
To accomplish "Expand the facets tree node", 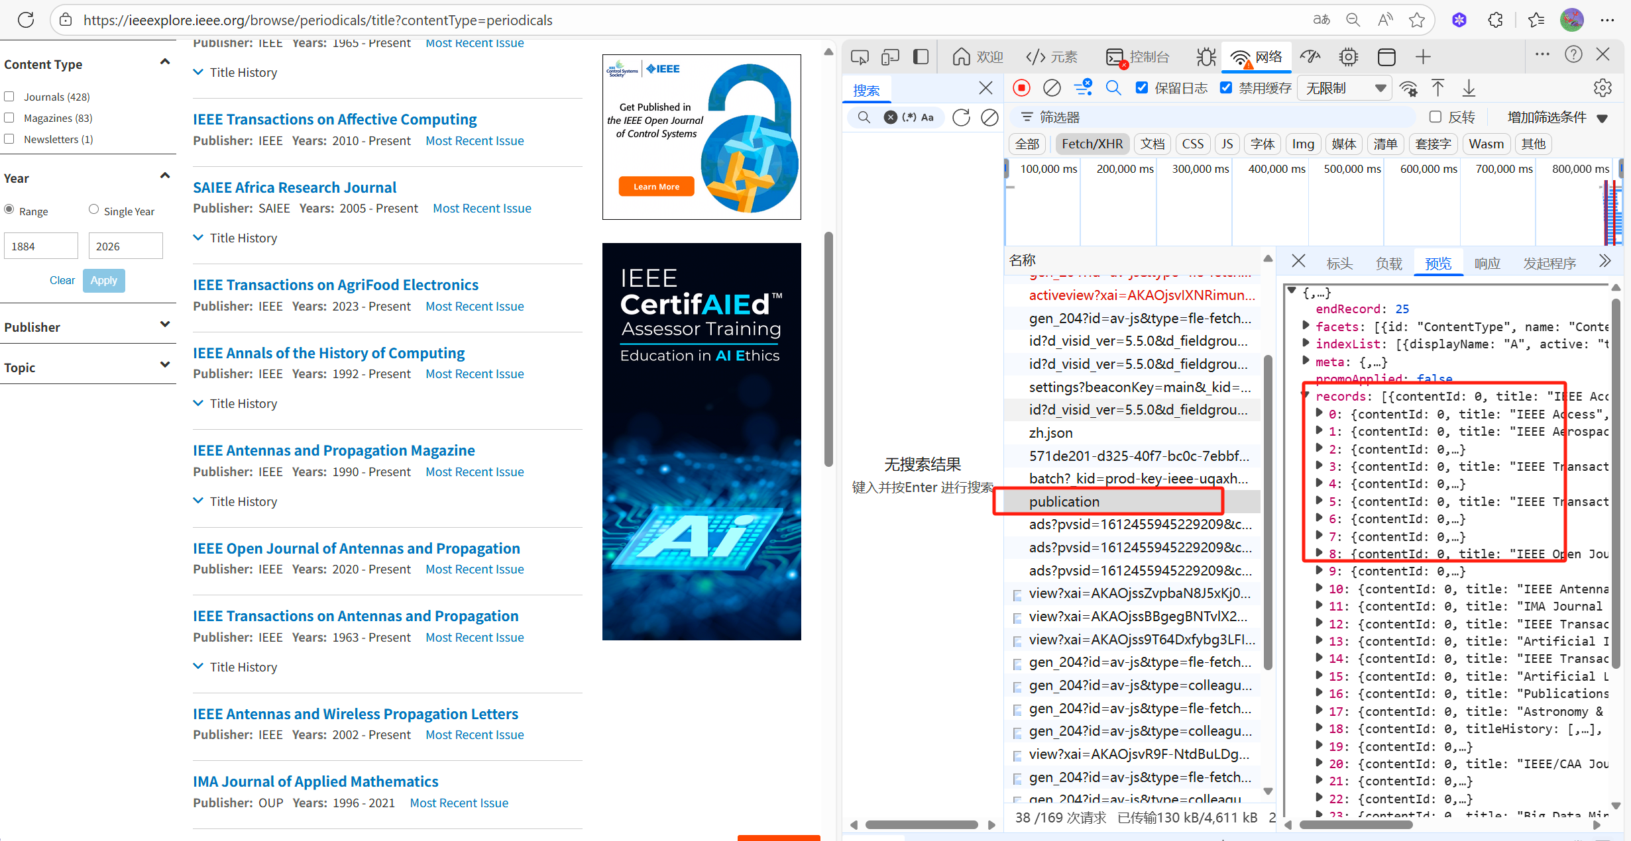I will coord(1306,326).
